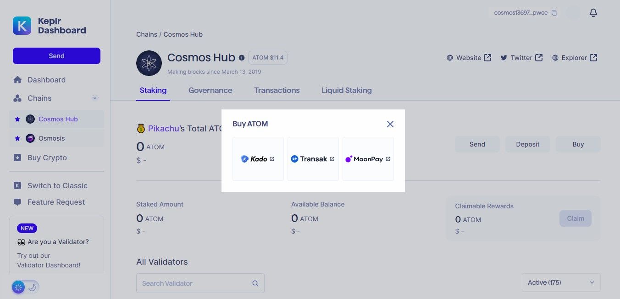Click the Cosmos Hub info icon
This screenshot has width=620, height=299.
tap(241, 58)
